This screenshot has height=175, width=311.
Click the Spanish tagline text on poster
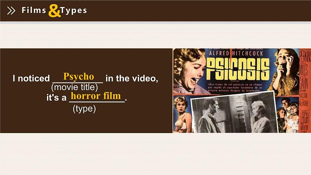[235, 87]
